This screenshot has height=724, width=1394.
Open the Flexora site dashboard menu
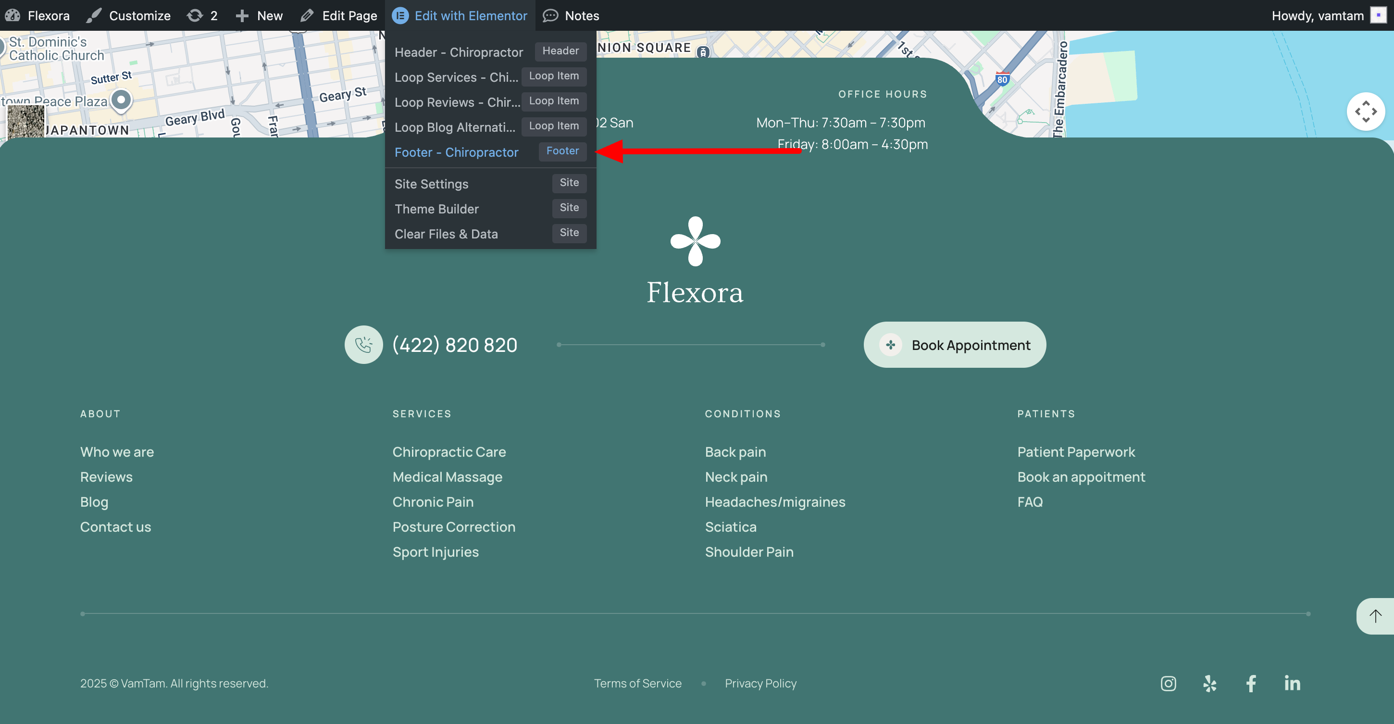[x=37, y=16]
